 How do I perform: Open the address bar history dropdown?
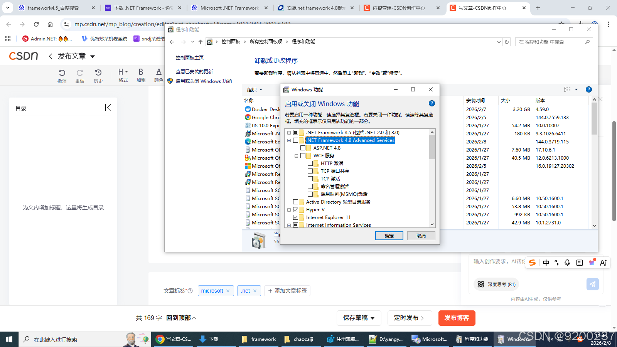tap(499, 42)
